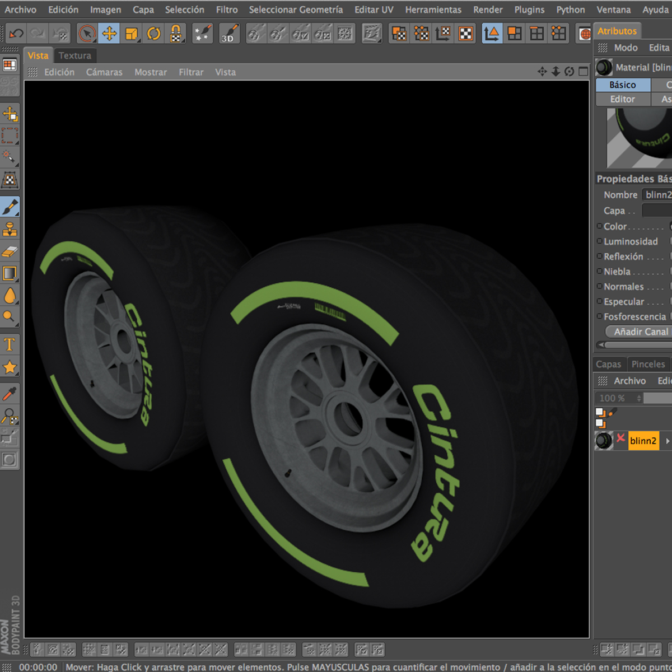Open the viewport Edición menu
This screenshot has height=672, width=672.
tap(59, 72)
